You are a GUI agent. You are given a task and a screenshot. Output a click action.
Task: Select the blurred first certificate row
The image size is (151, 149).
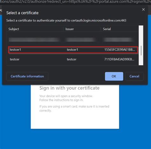coord(73,40)
